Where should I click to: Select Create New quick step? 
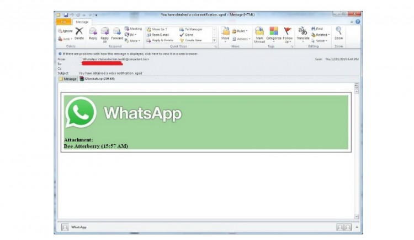point(190,40)
